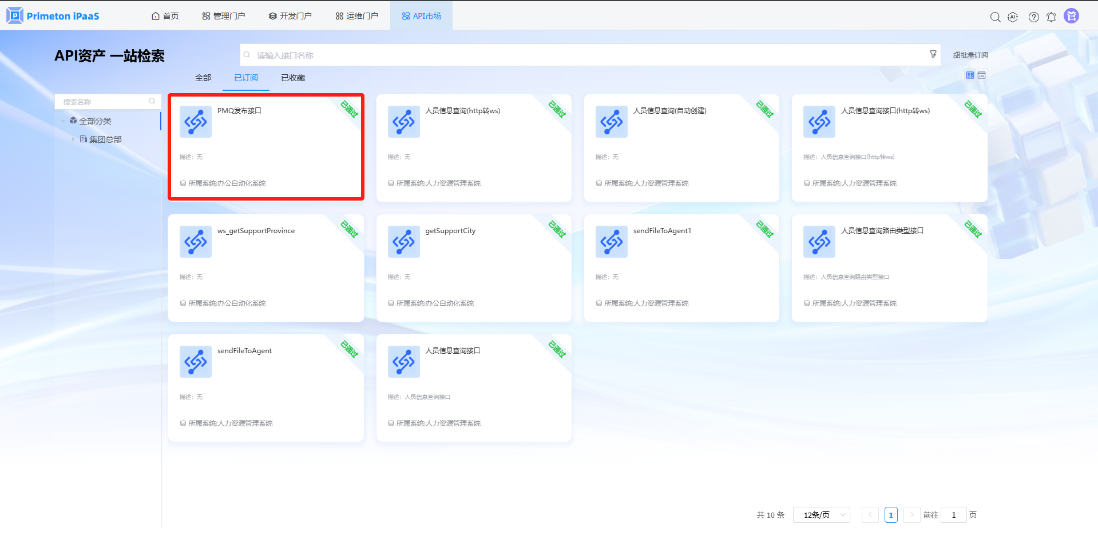Go to page 1 in pagination
This screenshot has height=540, width=1098.
pos(891,515)
